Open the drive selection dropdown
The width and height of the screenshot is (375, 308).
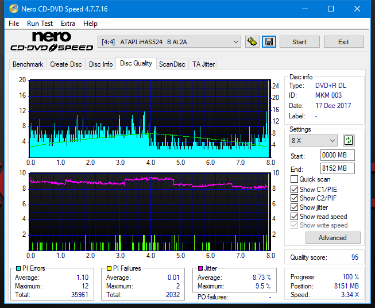tap(169, 42)
